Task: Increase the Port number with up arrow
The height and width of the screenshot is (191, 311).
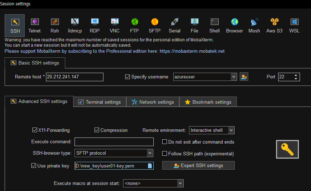Action: pyautogui.click(x=296, y=75)
